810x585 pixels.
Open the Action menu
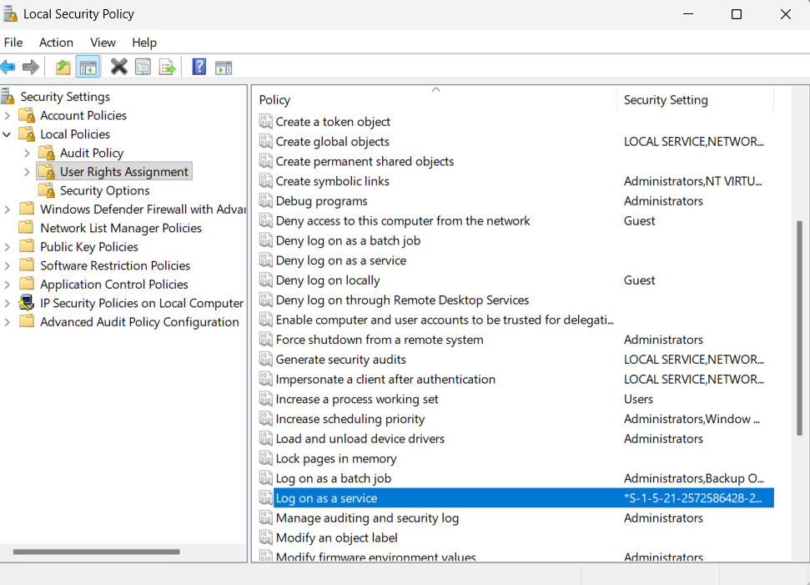tap(56, 43)
